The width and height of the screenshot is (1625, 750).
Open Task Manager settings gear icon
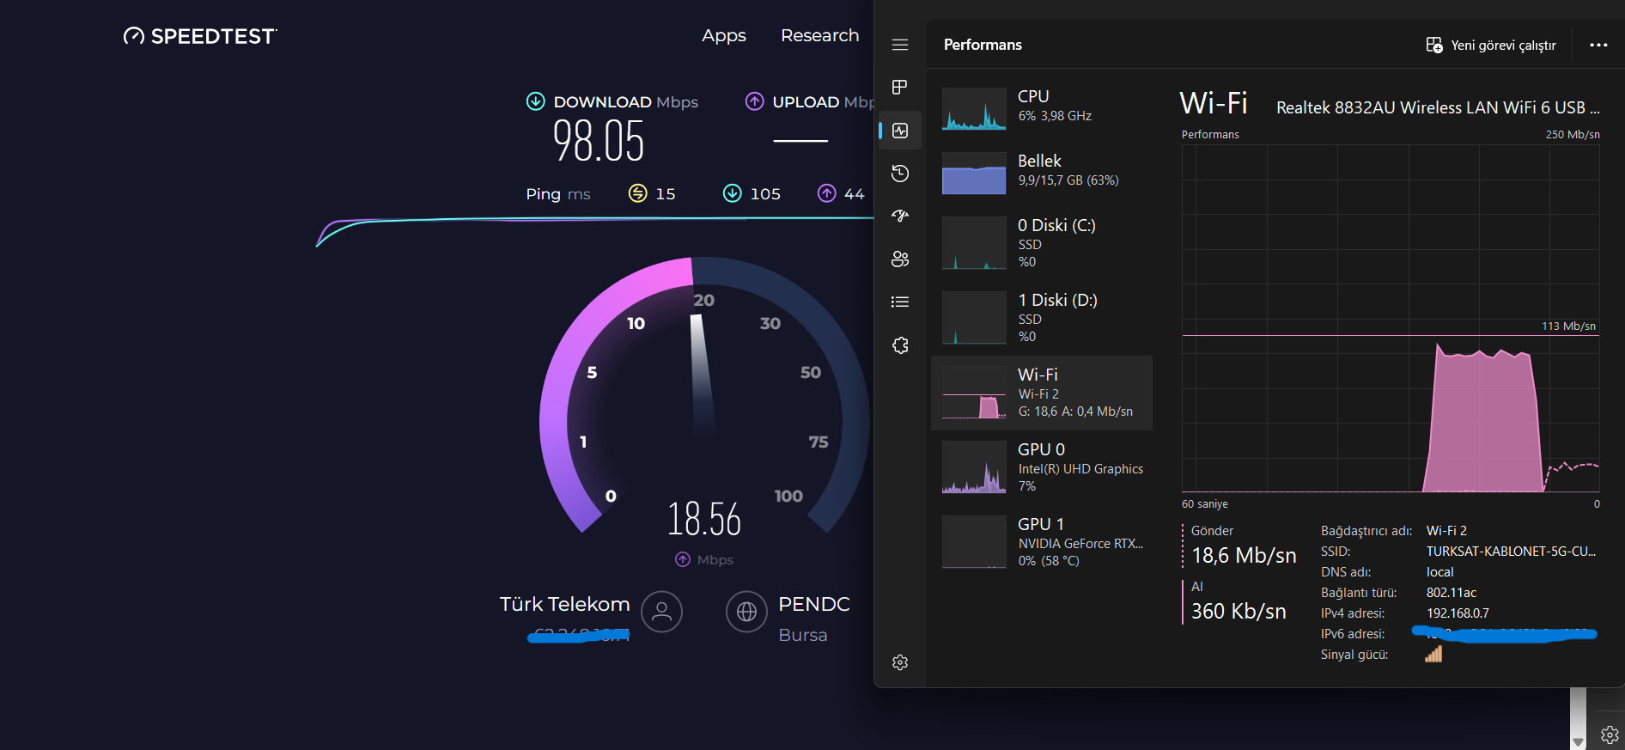tap(900, 662)
